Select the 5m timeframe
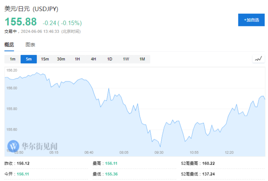 click(x=28, y=59)
